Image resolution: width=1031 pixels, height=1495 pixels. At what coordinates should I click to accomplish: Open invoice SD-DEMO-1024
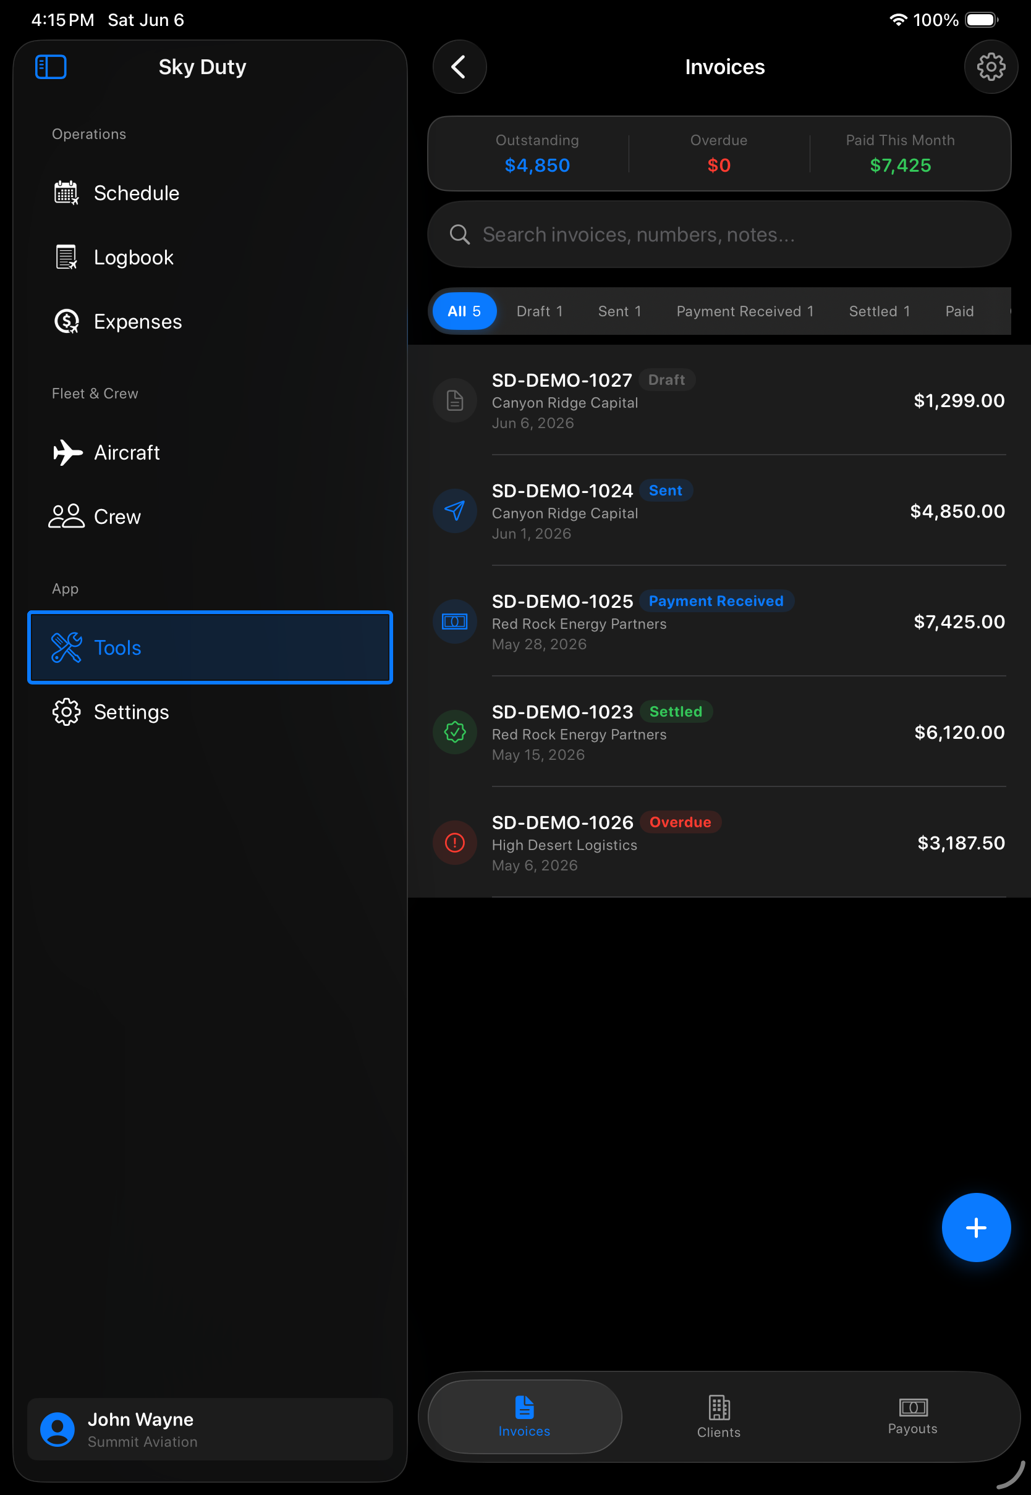(719, 511)
